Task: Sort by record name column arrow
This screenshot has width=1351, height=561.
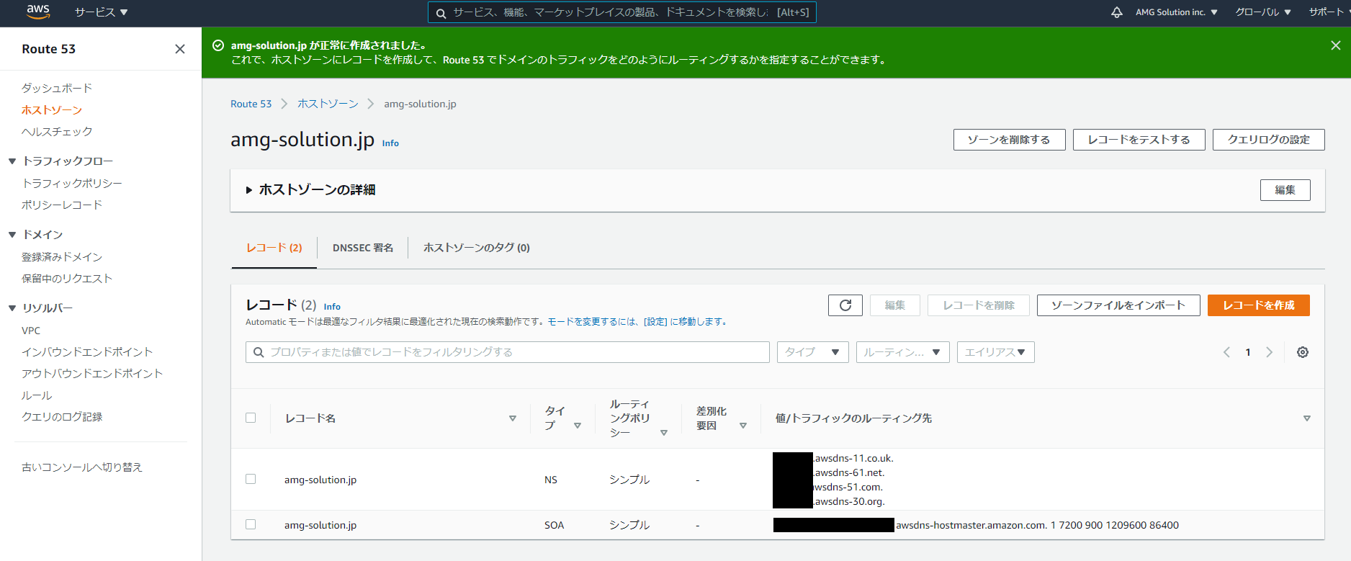Action: tap(513, 418)
